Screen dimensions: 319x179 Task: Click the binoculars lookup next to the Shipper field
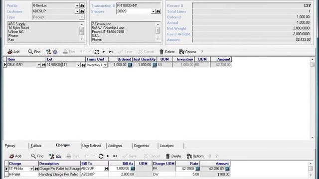[x=159, y=11]
